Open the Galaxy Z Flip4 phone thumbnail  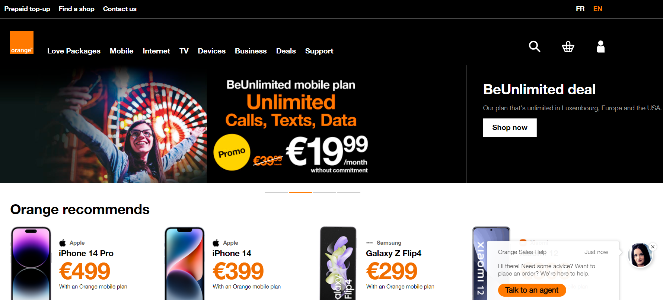338,263
